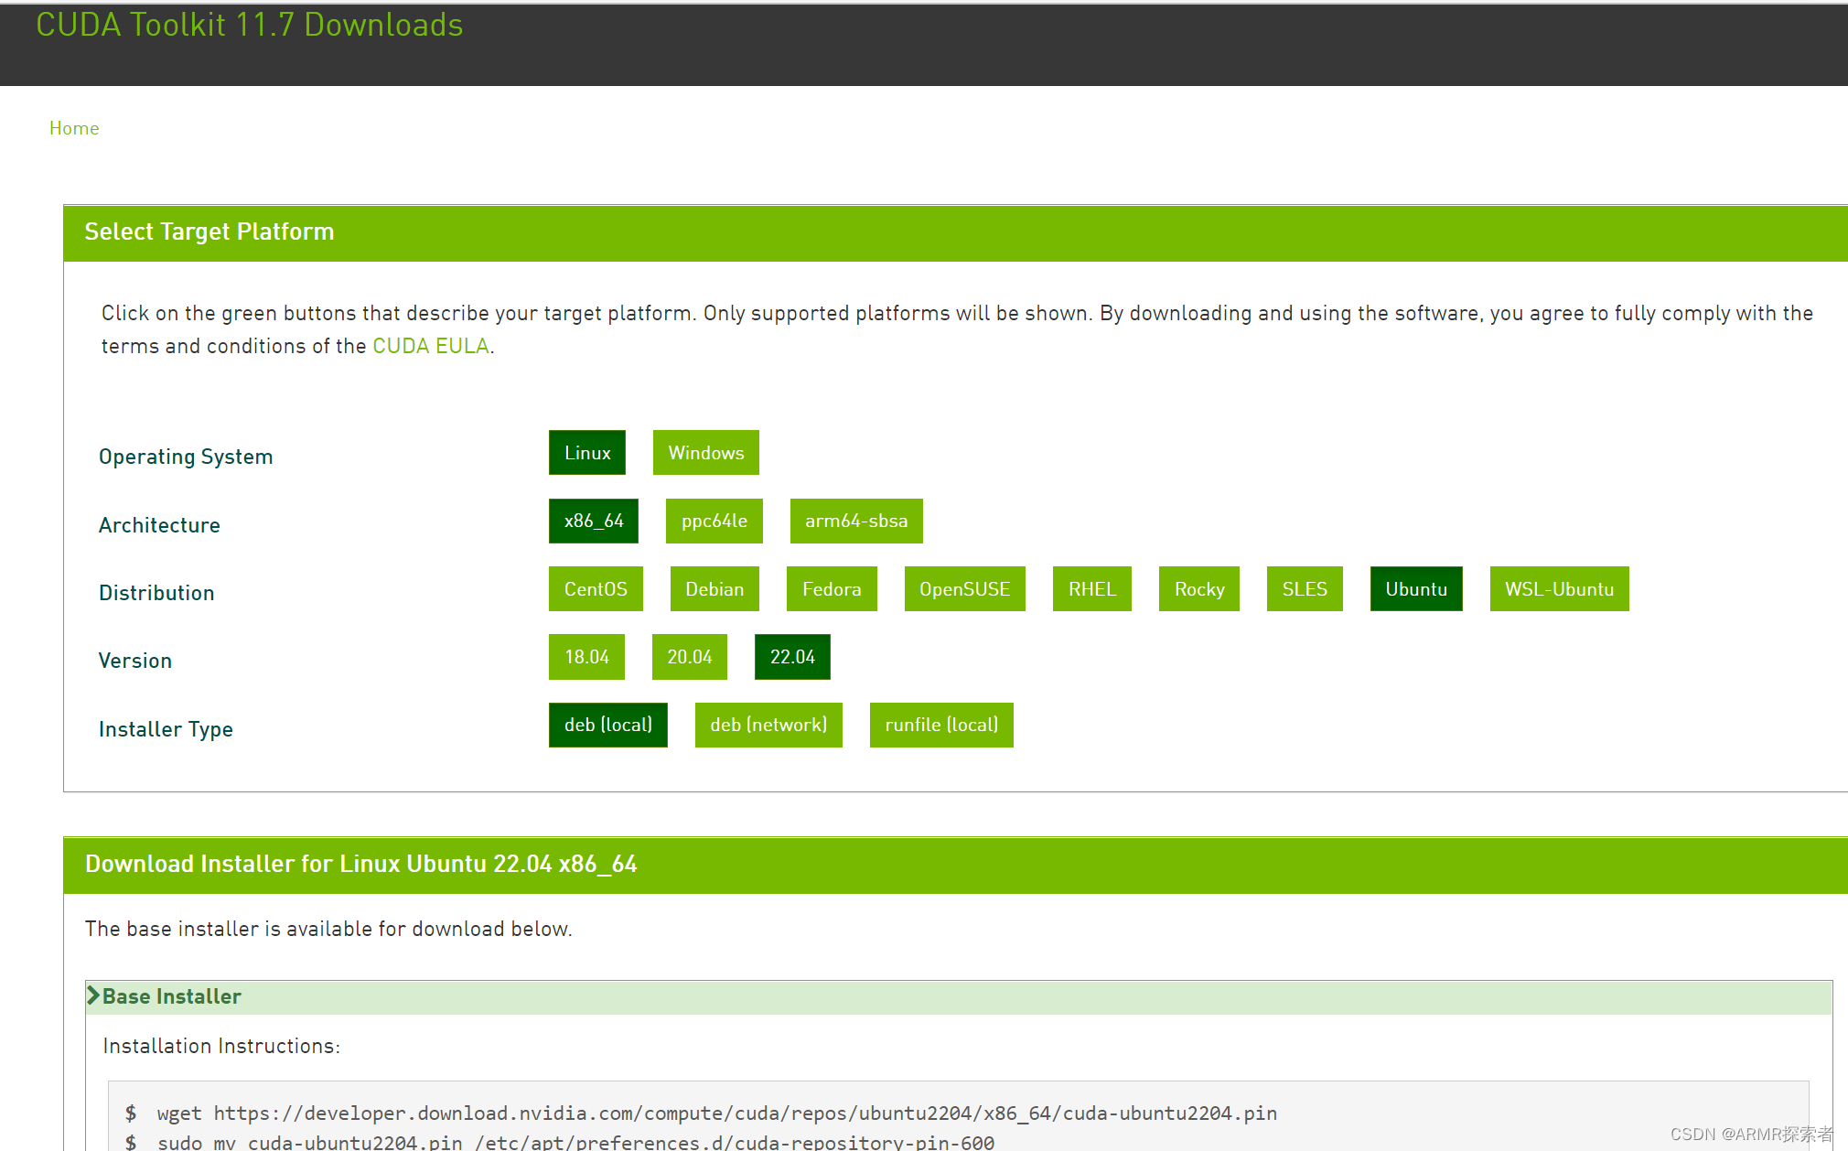
Task: Select Ubuntu version 20.04
Action: (x=689, y=657)
